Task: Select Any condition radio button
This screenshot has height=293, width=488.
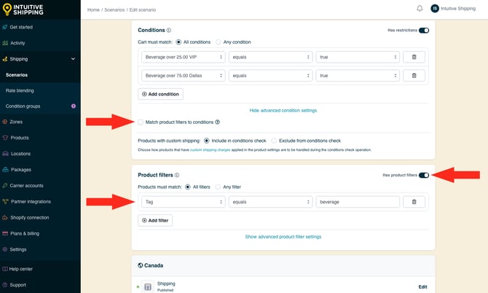Action: coord(219,42)
